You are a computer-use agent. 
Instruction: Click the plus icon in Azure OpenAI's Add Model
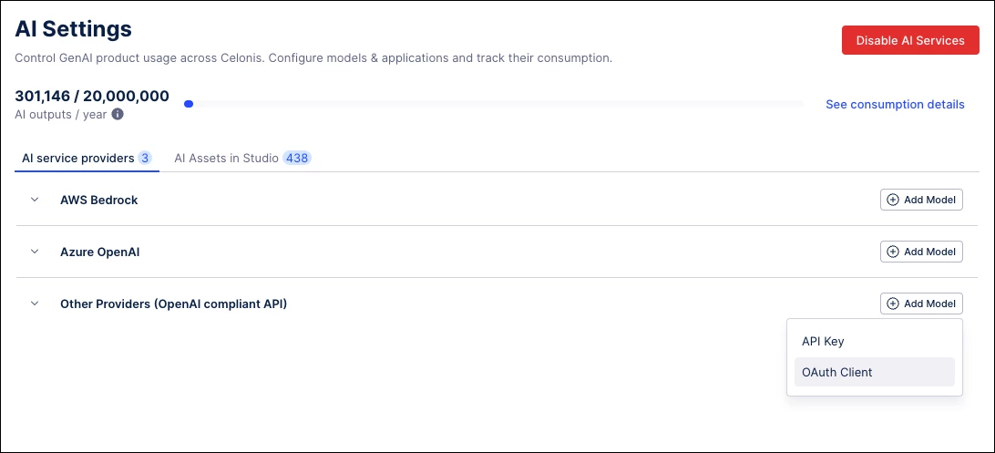[x=893, y=252]
